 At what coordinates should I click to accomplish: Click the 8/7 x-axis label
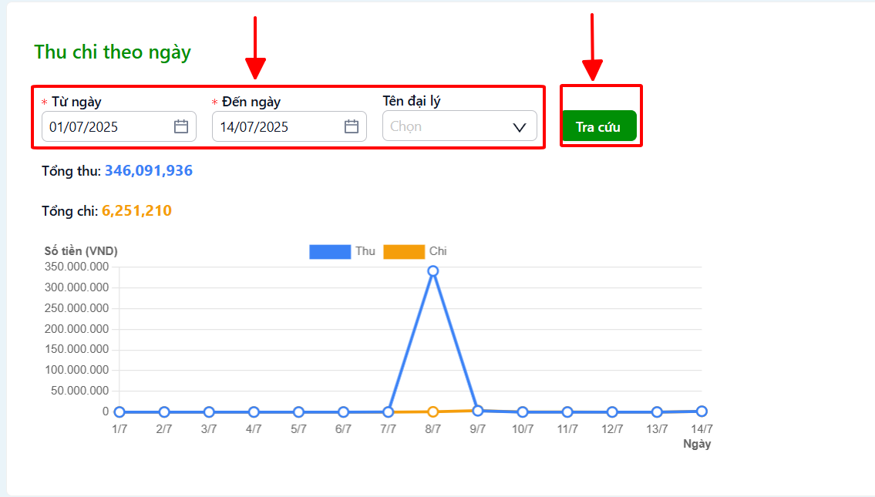[x=433, y=429]
